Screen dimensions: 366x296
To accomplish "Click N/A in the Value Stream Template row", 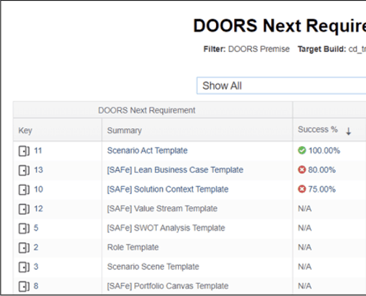I will [x=304, y=208].
